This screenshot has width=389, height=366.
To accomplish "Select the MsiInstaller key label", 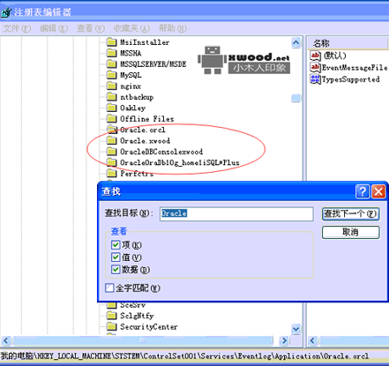I will [145, 42].
